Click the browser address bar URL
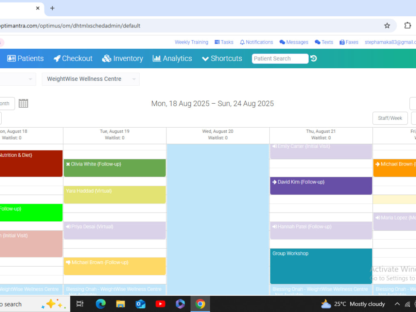Image resolution: width=416 pixels, height=312 pixels. 70,26
